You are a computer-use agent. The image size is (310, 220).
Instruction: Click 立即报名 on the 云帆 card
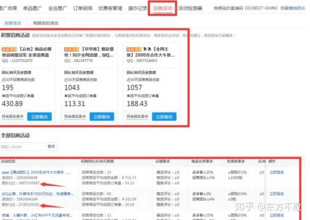point(40,117)
